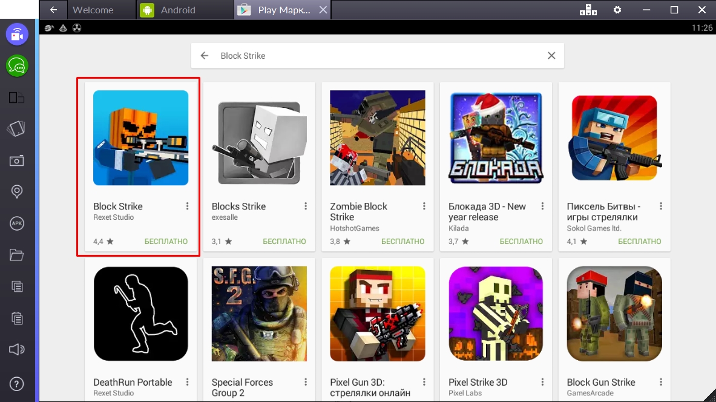Screen dimensions: 716x402
Task: Open three-dot menu for Block Strike
Action: [187, 206]
